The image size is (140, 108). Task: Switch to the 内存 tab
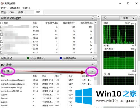pos(21,12)
